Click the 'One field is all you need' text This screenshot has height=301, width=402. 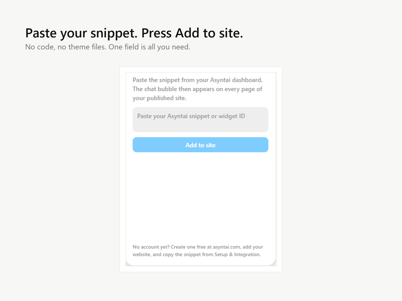[x=149, y=47]
